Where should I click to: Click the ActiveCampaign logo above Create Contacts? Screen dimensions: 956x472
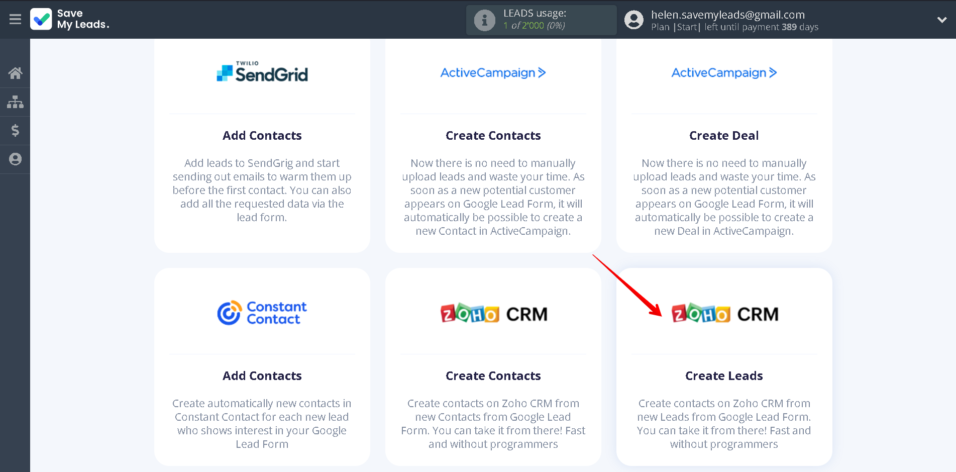pos(493,73)
